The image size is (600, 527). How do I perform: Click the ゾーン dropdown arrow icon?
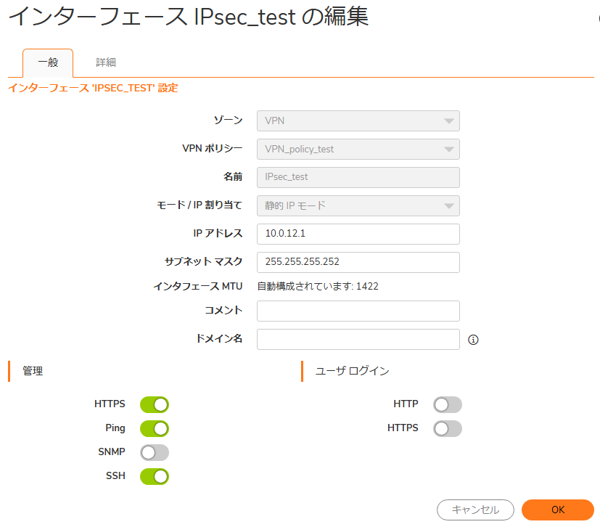click(x=449, y=121)
